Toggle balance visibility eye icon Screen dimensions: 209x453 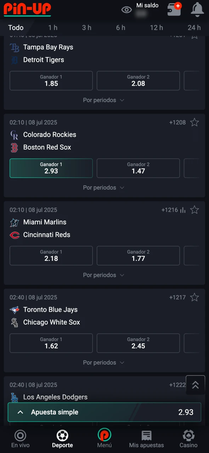click(x=126, y=10)
